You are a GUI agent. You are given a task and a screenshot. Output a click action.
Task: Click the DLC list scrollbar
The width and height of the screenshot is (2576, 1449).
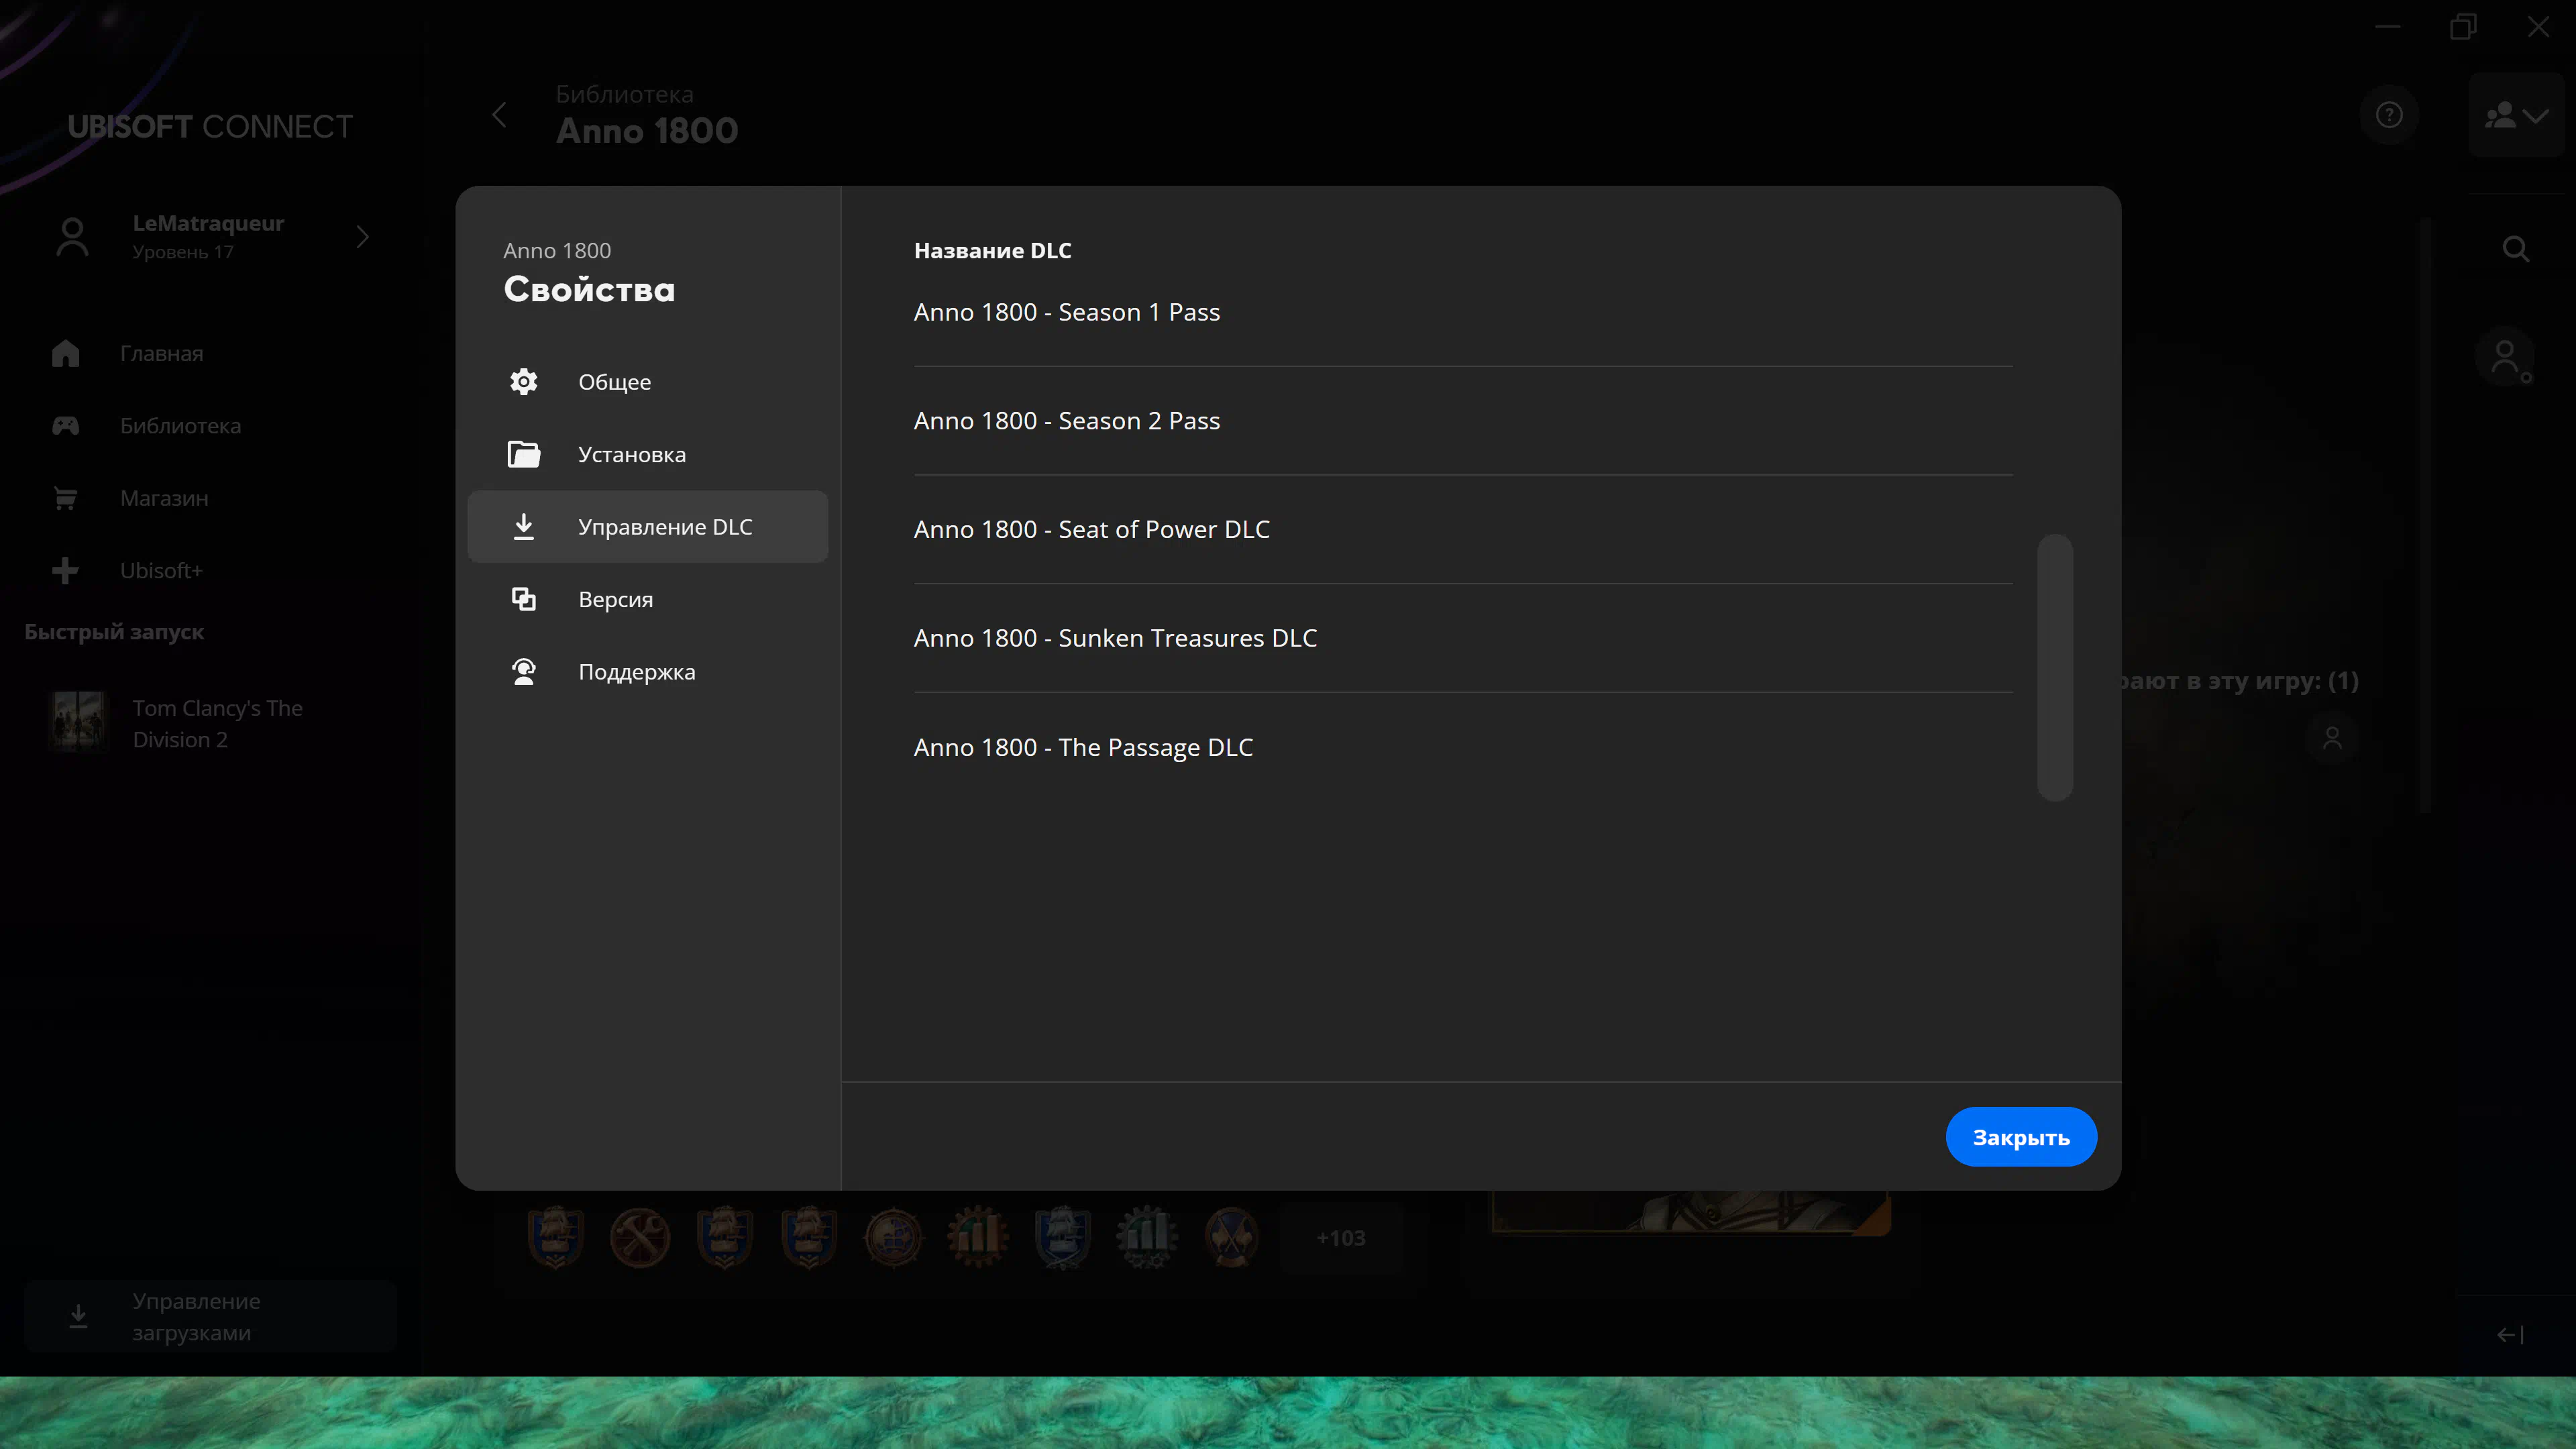tap(2054, 666)
